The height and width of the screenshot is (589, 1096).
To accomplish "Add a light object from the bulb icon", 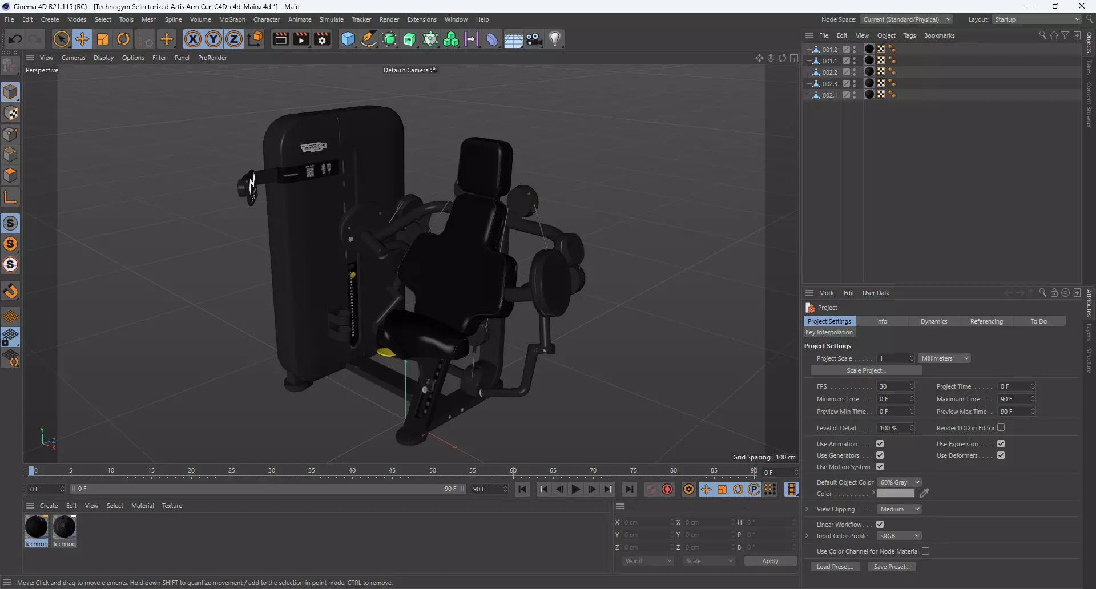I will click(x=555, y=39).
